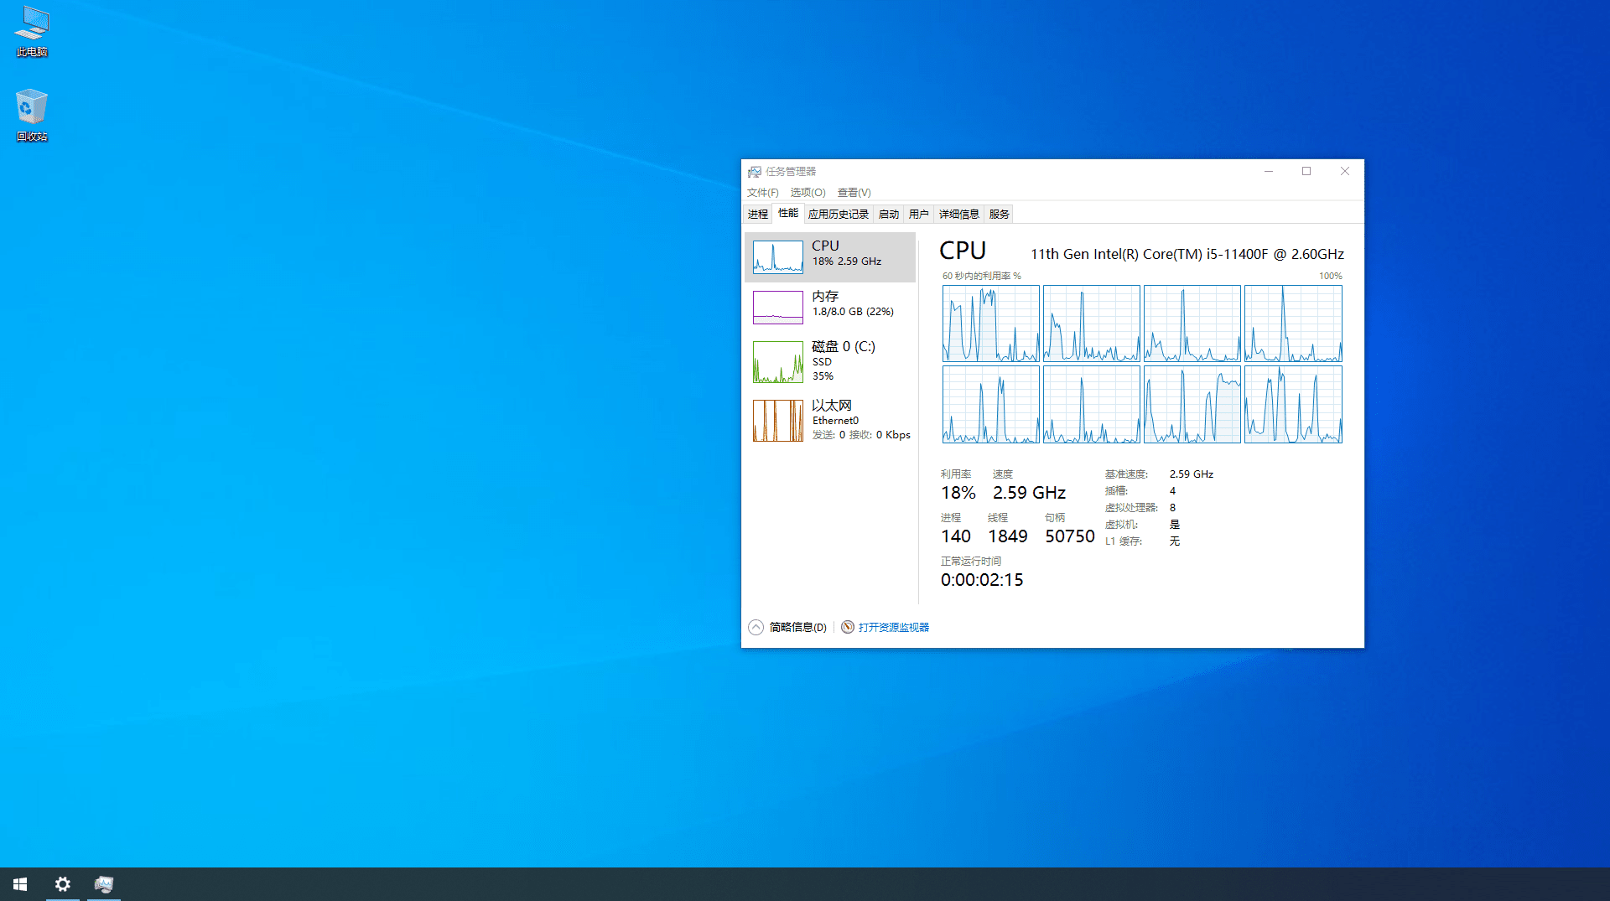The image size is (1610, 901).
Task: Click the 虚拟处理器 label
Action: (x=1131, y=508)
